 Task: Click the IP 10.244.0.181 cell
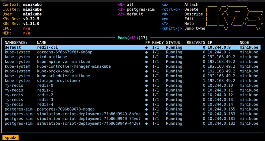click(221, 119)
